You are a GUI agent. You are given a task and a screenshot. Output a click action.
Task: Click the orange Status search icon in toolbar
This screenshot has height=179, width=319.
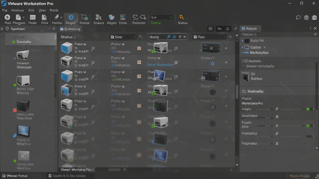[x=182, y=17]
